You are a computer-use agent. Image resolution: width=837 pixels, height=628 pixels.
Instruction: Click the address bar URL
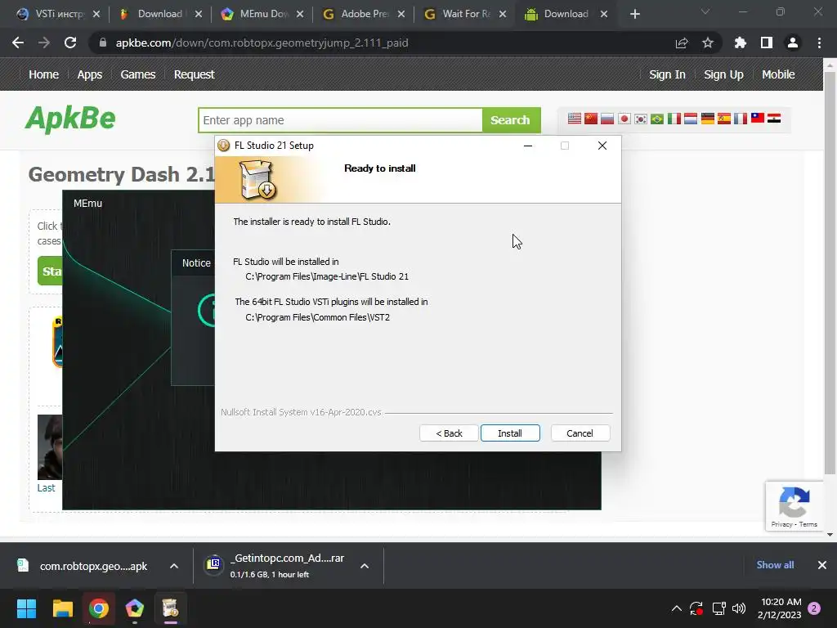coord(262,43)
